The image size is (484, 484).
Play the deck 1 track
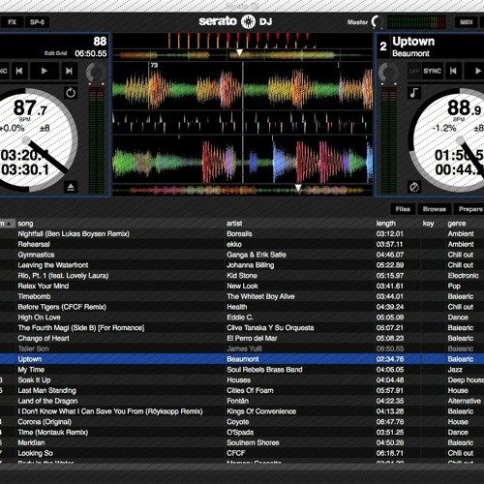coord(45,71)
